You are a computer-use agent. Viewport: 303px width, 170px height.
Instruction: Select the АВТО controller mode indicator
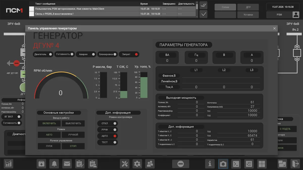108,136
